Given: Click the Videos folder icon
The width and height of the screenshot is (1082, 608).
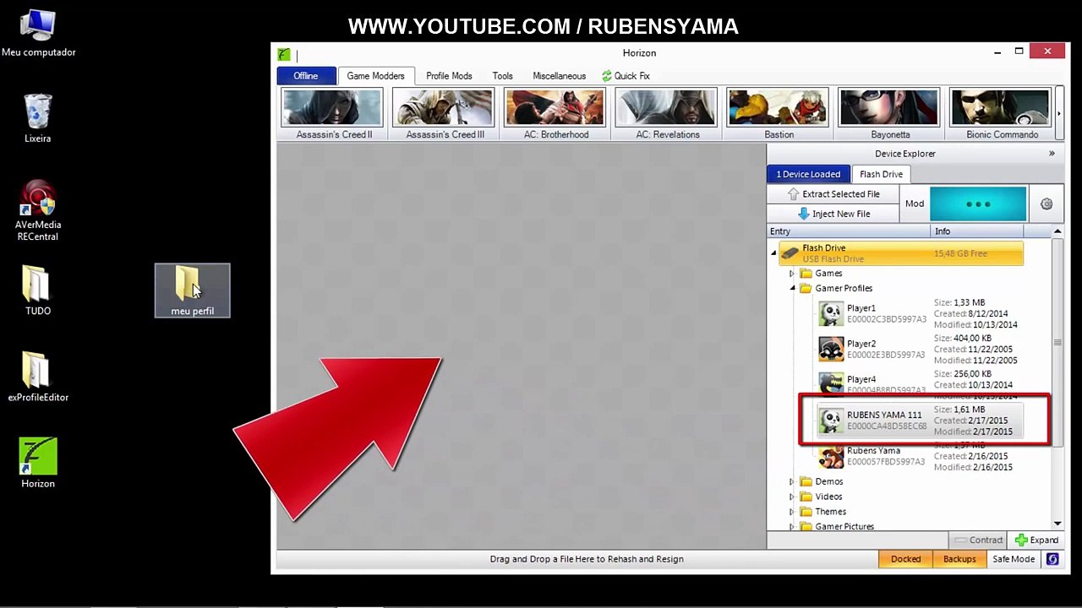Looking at the screenshot, I should (x=806, y=497).
